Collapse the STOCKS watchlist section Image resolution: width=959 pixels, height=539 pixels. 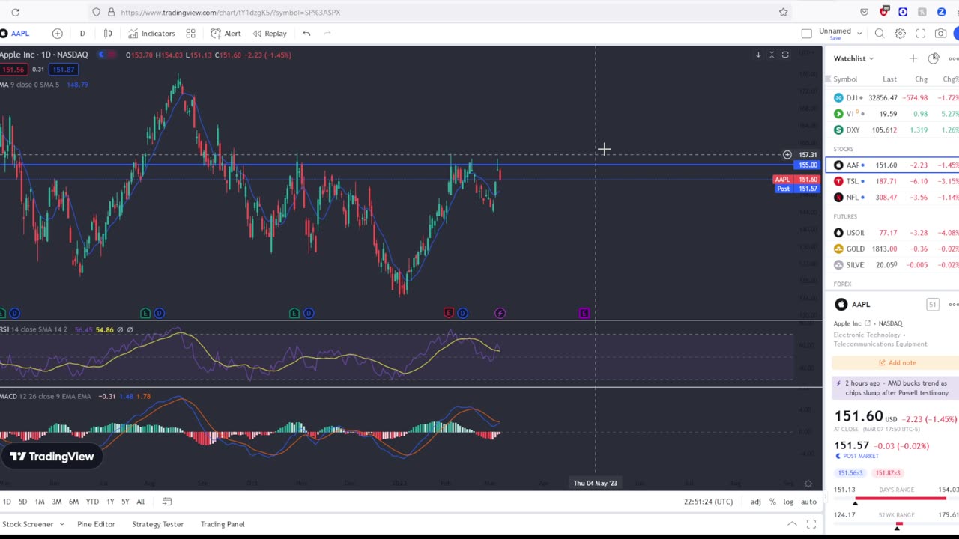click(844, 149)
